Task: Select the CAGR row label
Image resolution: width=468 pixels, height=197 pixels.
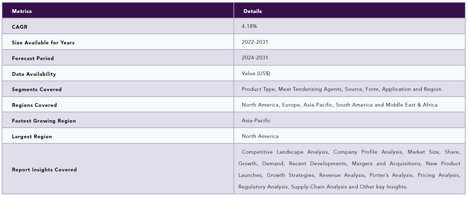Action: [20, 27]
